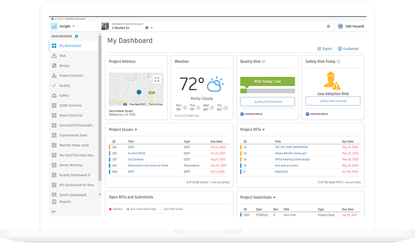The height and width of the screenshot is (243, 415).
Task: Click the fullscreen icon on the map
Action: [x=157, y=79]
